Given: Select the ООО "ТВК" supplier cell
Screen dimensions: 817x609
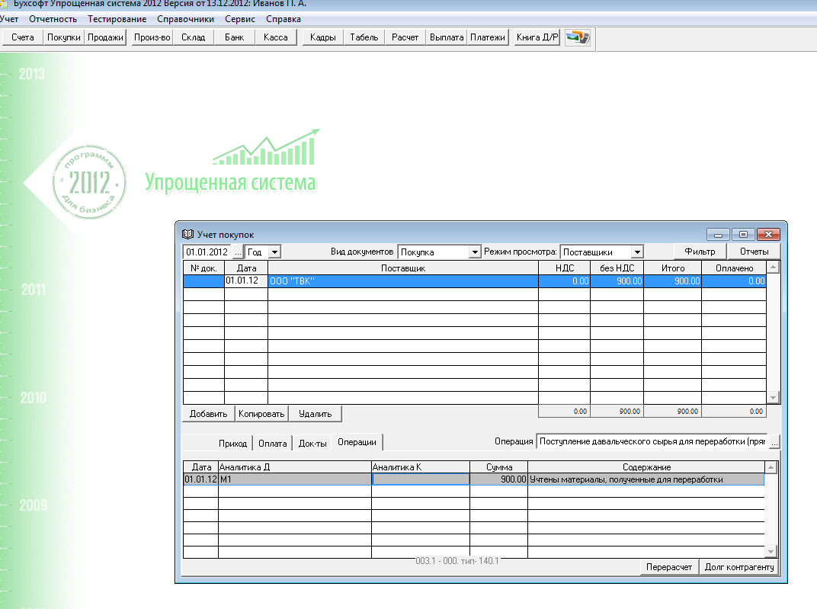Looking at the screenshot, I should (x=402, y=280).
